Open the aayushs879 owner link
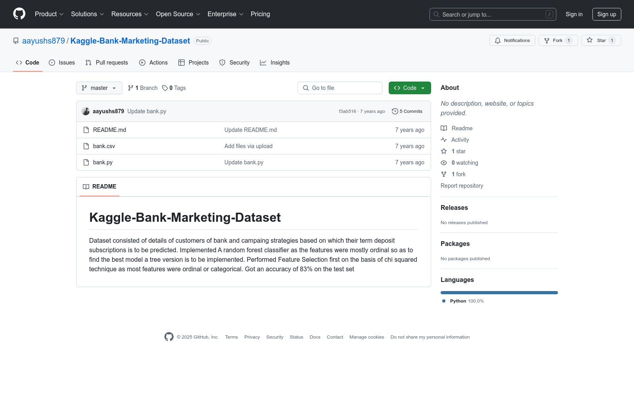Image resolution: width=634 pixels, height=396 pixels. [x=44, y=41]
